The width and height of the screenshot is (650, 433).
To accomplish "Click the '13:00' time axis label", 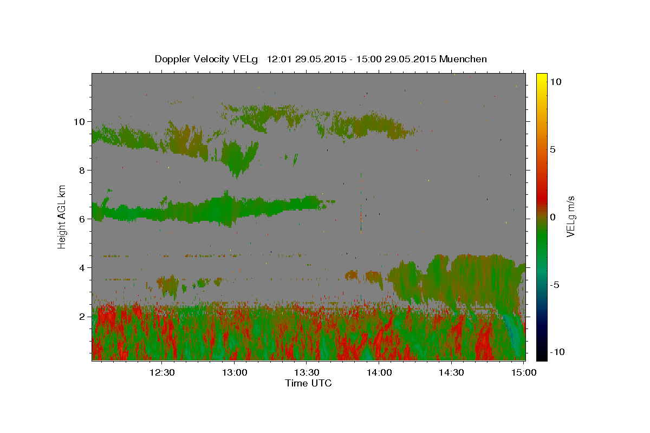I will click(x=234, y=372).
